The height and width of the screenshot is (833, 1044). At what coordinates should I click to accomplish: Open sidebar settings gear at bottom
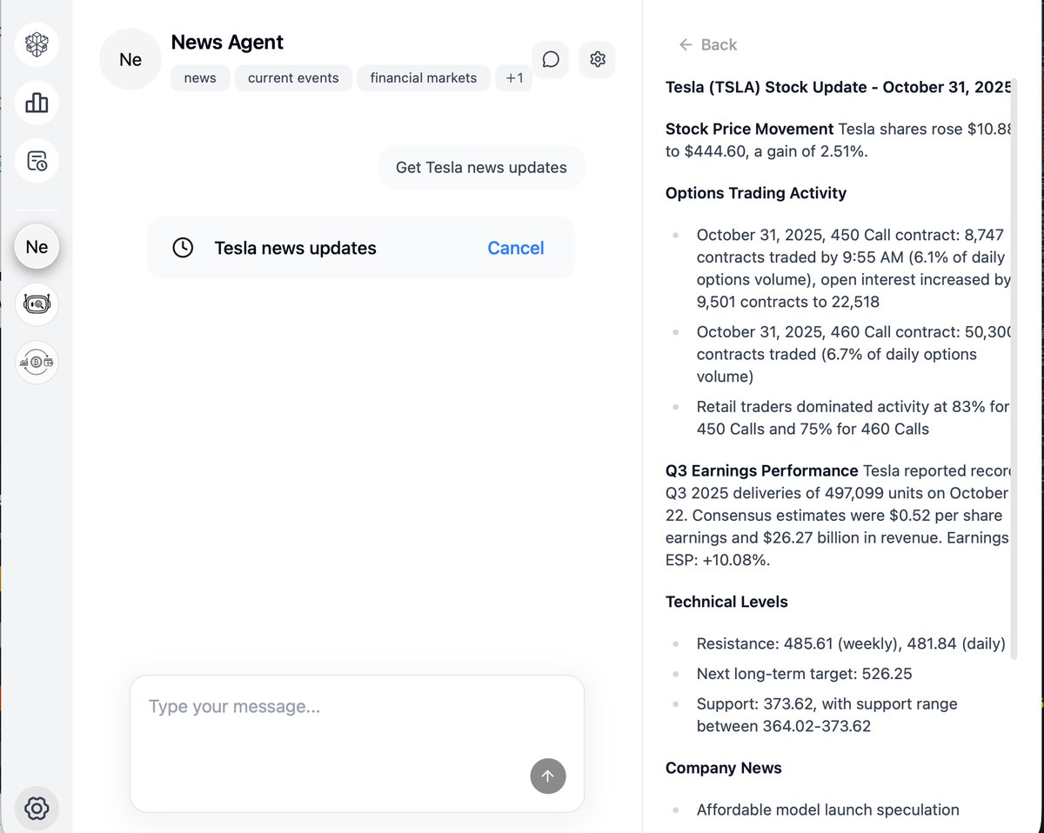[36, 808]
